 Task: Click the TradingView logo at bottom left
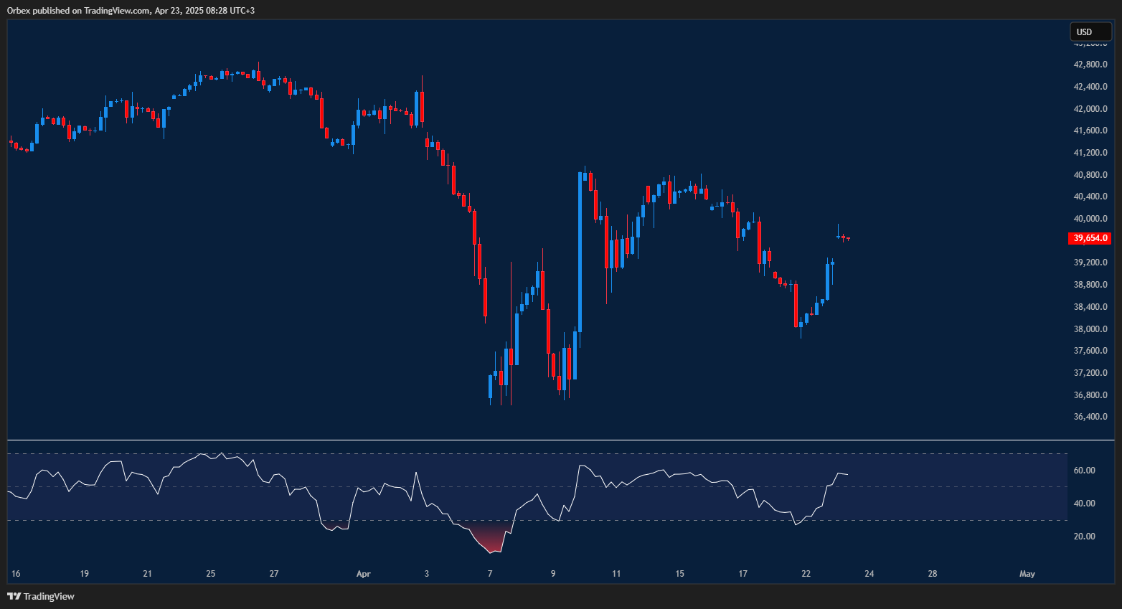pos(39,596)
